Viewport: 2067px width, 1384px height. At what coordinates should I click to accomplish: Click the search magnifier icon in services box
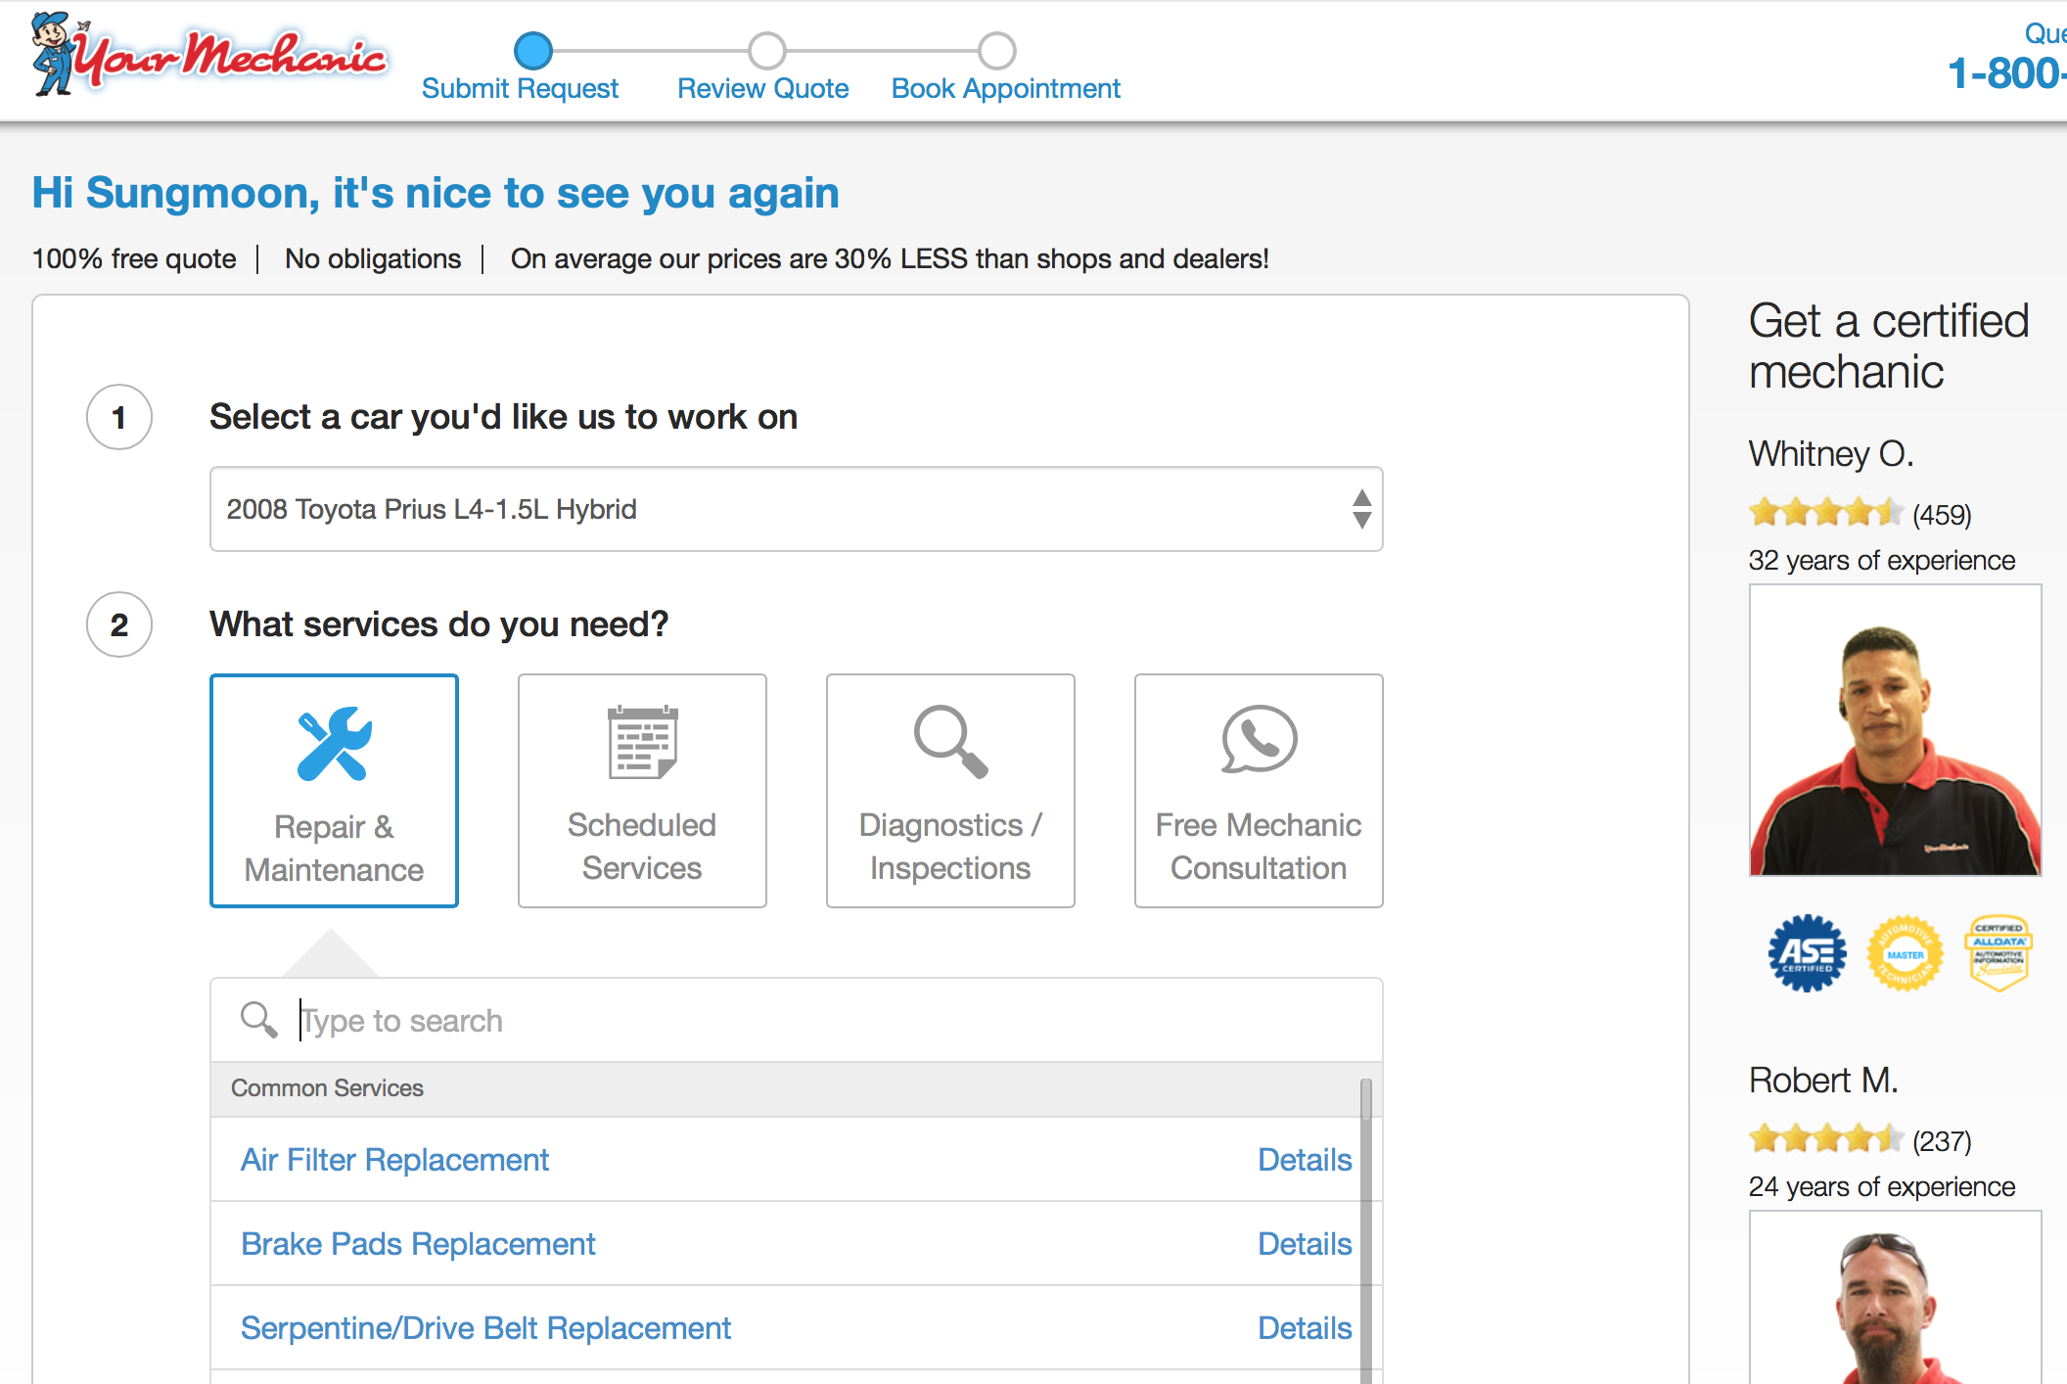258,1020
